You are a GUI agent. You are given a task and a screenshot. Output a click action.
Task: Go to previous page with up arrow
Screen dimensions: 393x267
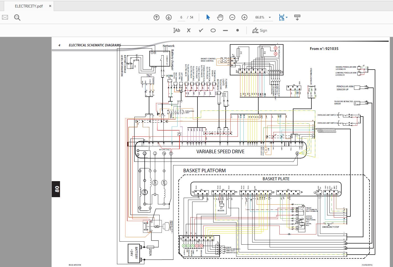pos(157,17)
